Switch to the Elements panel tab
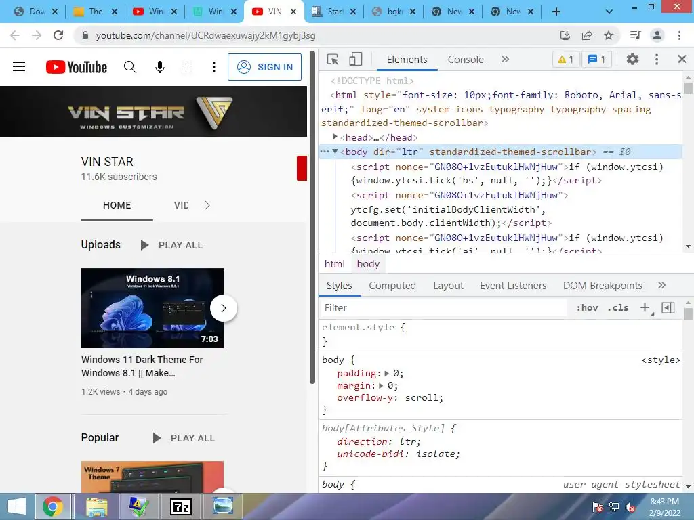Image resolution: width=694 pixels, height=520 pixels. [407, 60]
